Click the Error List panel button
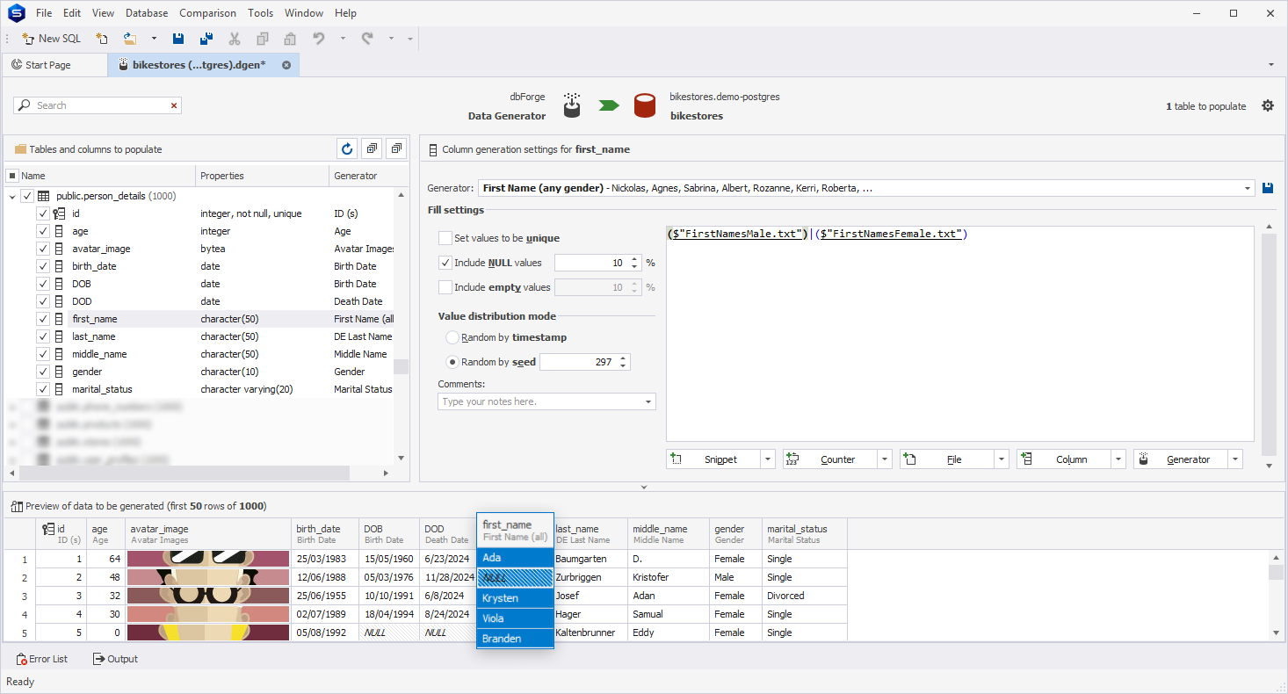Screen dimensions: 1288x694 (42, 659)
